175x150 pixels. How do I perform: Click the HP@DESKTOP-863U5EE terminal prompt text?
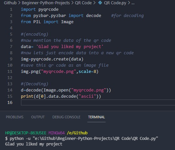[x=26, y=133]
